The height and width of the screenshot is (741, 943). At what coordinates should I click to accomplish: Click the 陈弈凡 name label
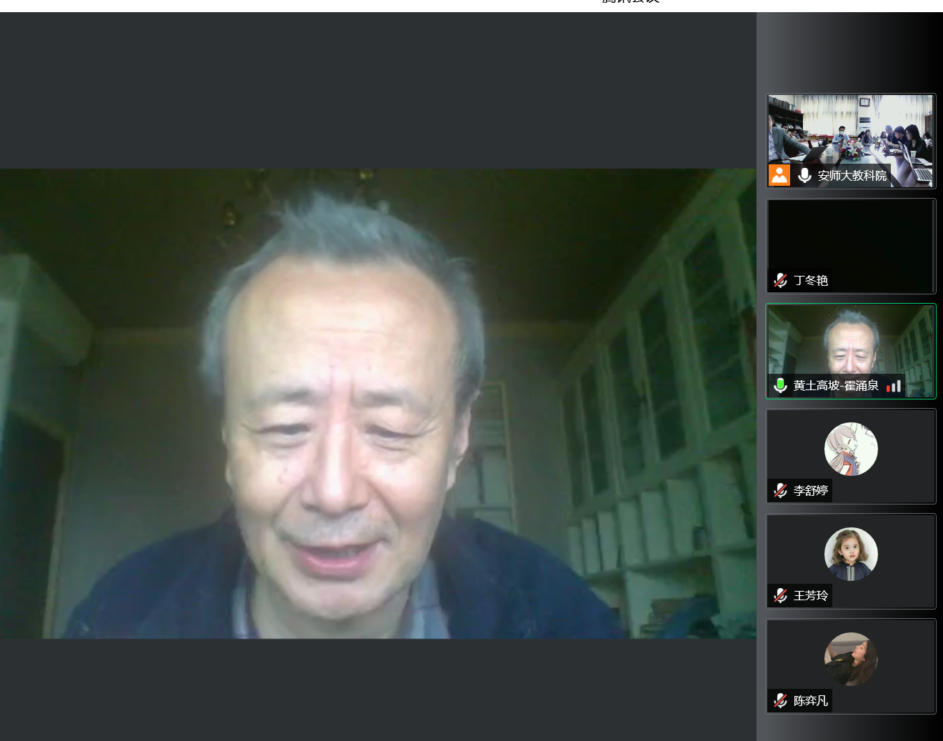811,700
